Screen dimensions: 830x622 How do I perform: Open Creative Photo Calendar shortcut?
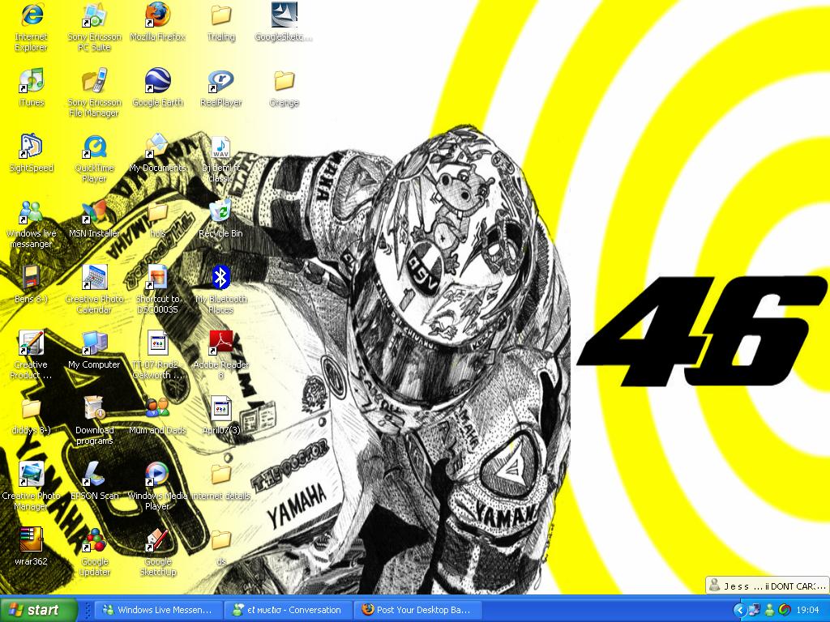click(x=94, y=278)
